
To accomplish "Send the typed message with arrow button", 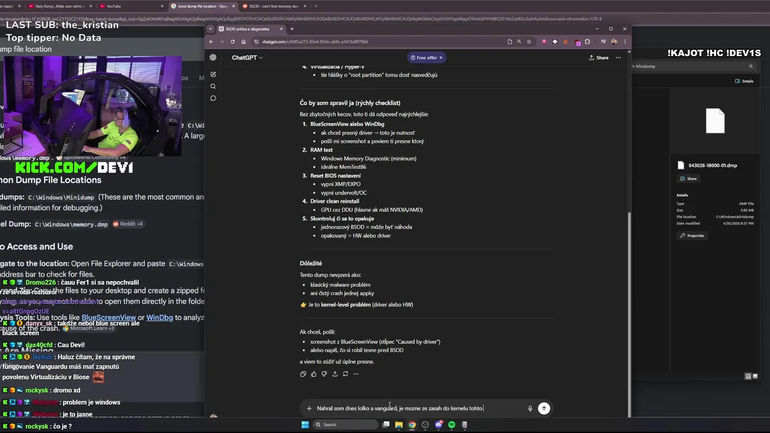I will (x=544, y=408).
